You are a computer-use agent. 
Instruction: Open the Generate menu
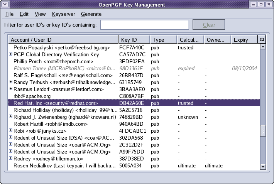pyautogui.click(x=91, y=14)
